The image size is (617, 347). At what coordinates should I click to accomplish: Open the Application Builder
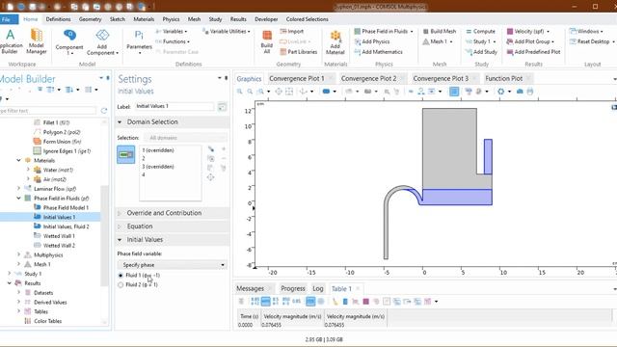coord(10,40)
